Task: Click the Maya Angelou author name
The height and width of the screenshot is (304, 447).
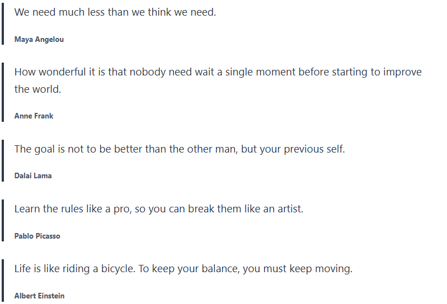Action: tap(39, 40)
